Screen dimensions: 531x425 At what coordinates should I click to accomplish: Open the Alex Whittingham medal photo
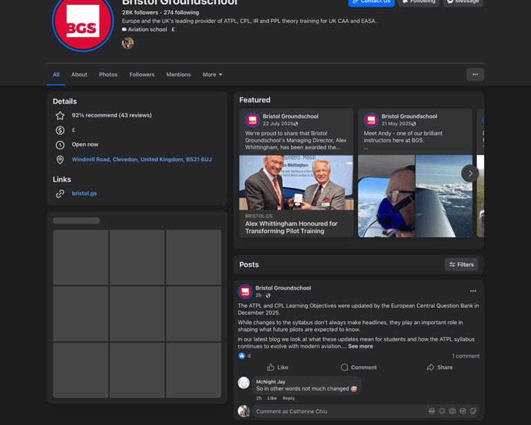[x=297, y=182]
